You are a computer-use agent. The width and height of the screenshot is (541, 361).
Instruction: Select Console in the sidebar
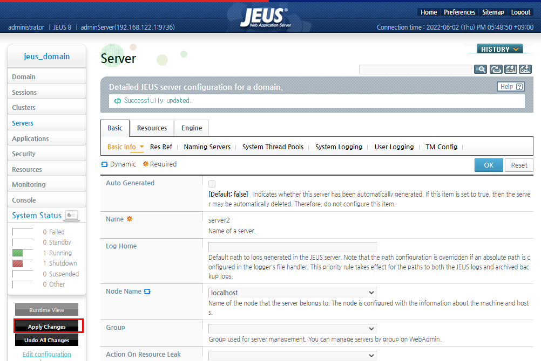pyautogui.click(x=46, y=200)
